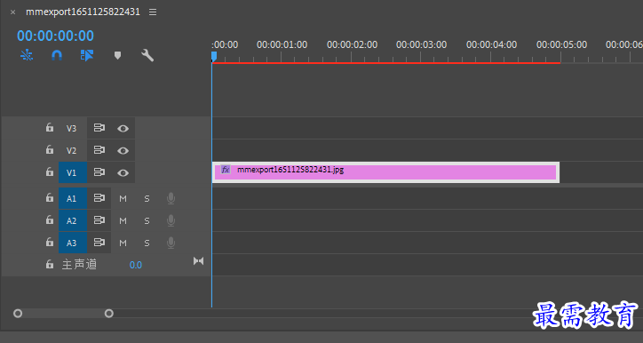
Task: Click the fx badge on the clip
Action: click(225, 170)
